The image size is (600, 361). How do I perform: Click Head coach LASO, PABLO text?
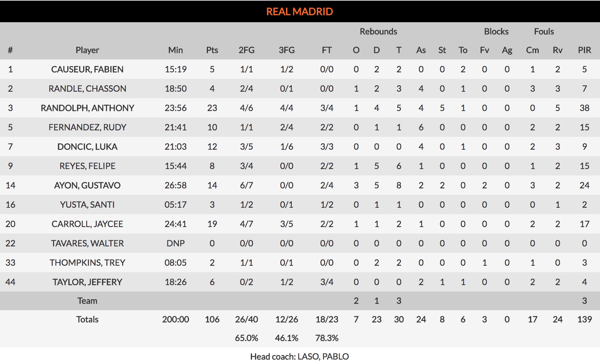point(300,356)
